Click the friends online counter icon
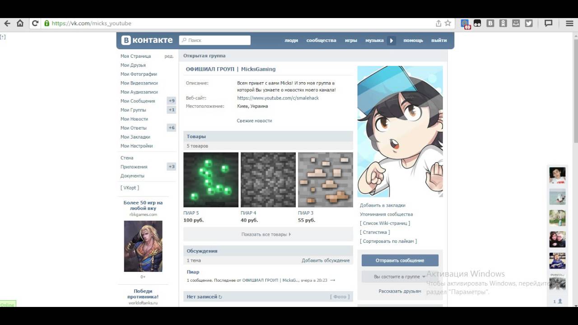The height and width of the screenshot is (325, 578). coord(558,301)
